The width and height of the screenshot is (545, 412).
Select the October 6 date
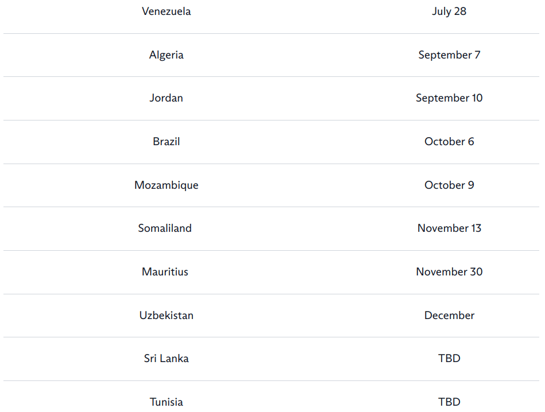point(449,142)
